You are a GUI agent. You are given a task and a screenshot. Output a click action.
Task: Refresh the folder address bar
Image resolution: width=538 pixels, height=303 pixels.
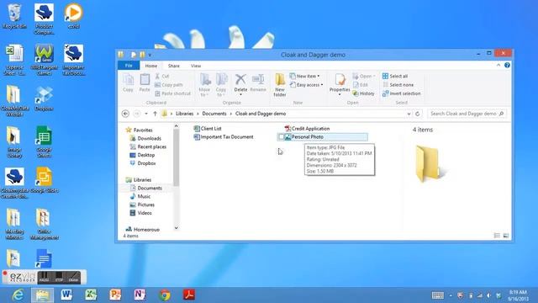click(x=417, y=114)
